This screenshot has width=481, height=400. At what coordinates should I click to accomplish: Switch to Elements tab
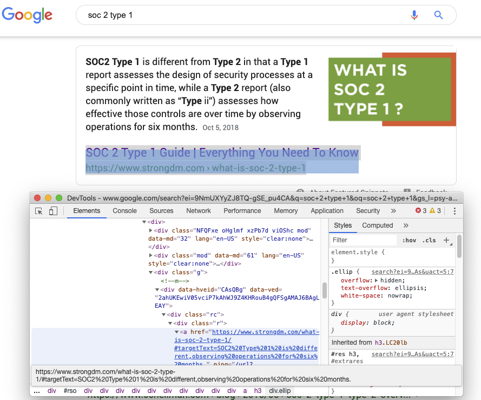point(87,211)
